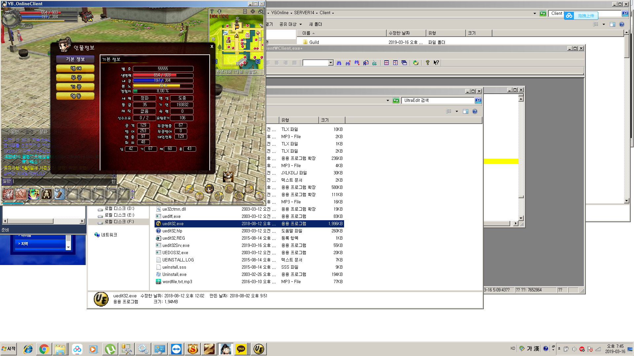
Task: Click the 새 폴더 button
Action: pyautogui.click(x=315, y=24)
